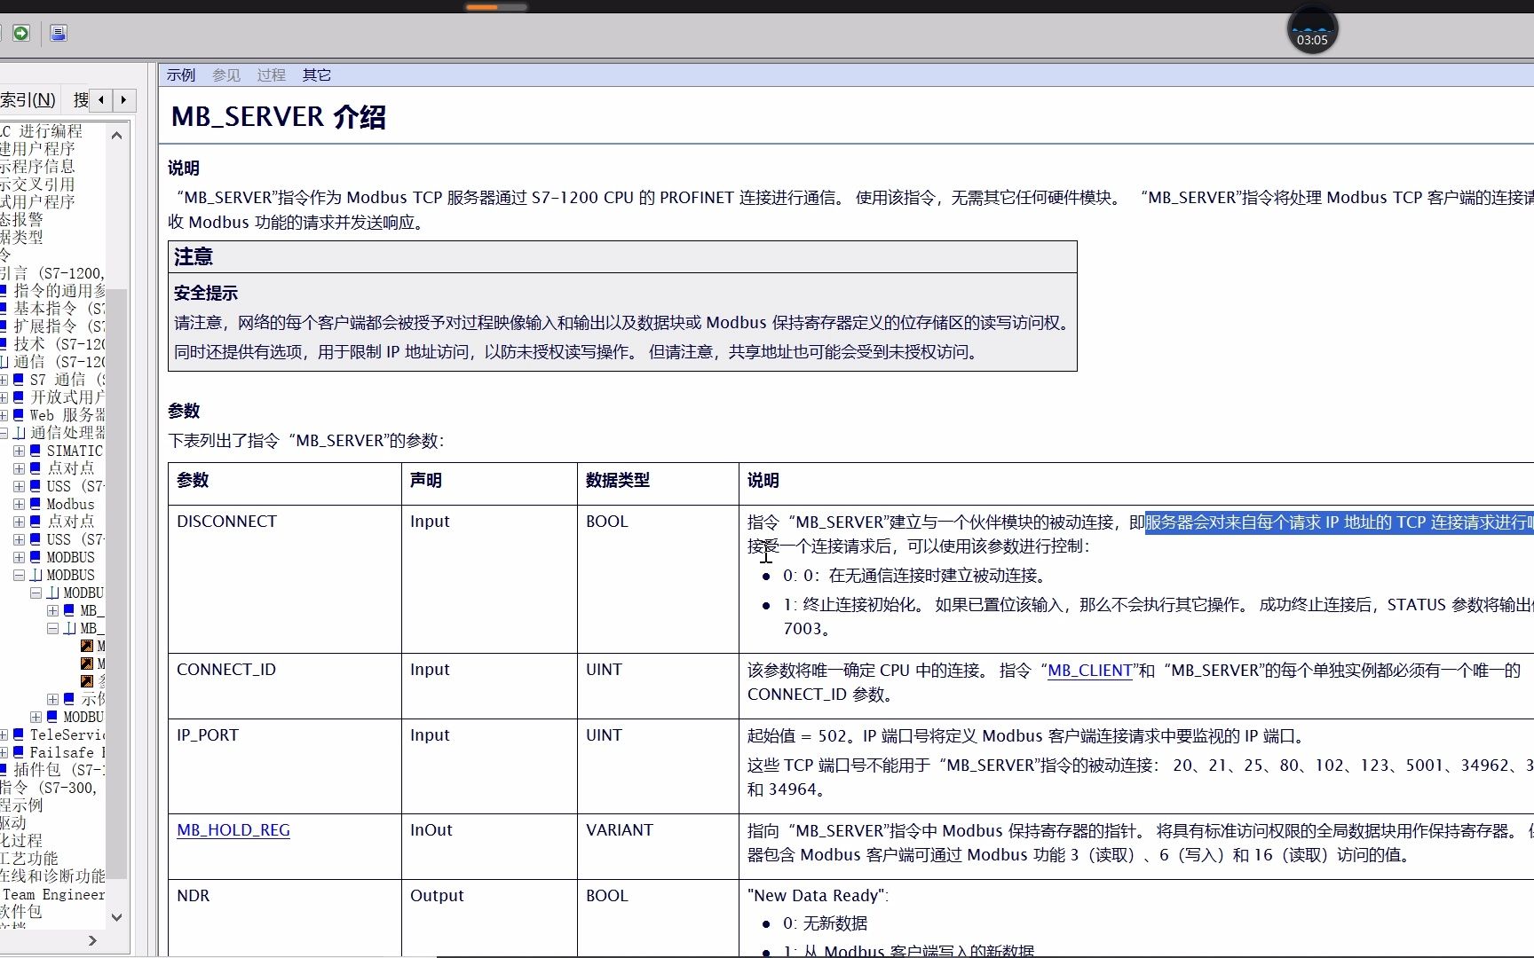Click the right tab-scroll arrow in navigation pane
1534x958 pixels.
point(123,100)
